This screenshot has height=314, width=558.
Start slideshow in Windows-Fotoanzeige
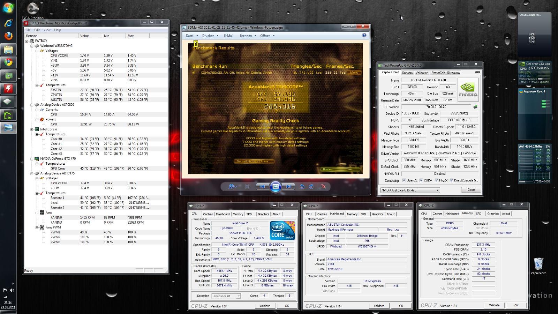tap(276, 187)
